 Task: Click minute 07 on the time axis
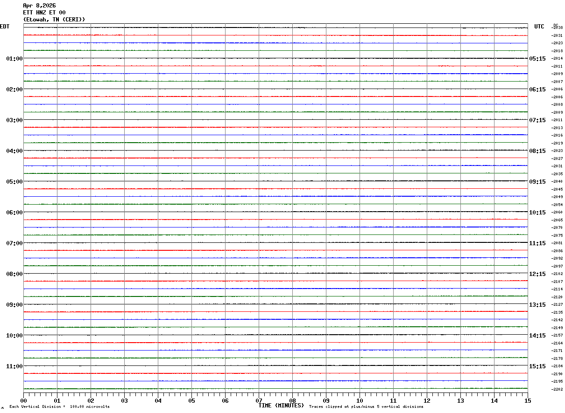pyautogui.click(x=259, y=400)
